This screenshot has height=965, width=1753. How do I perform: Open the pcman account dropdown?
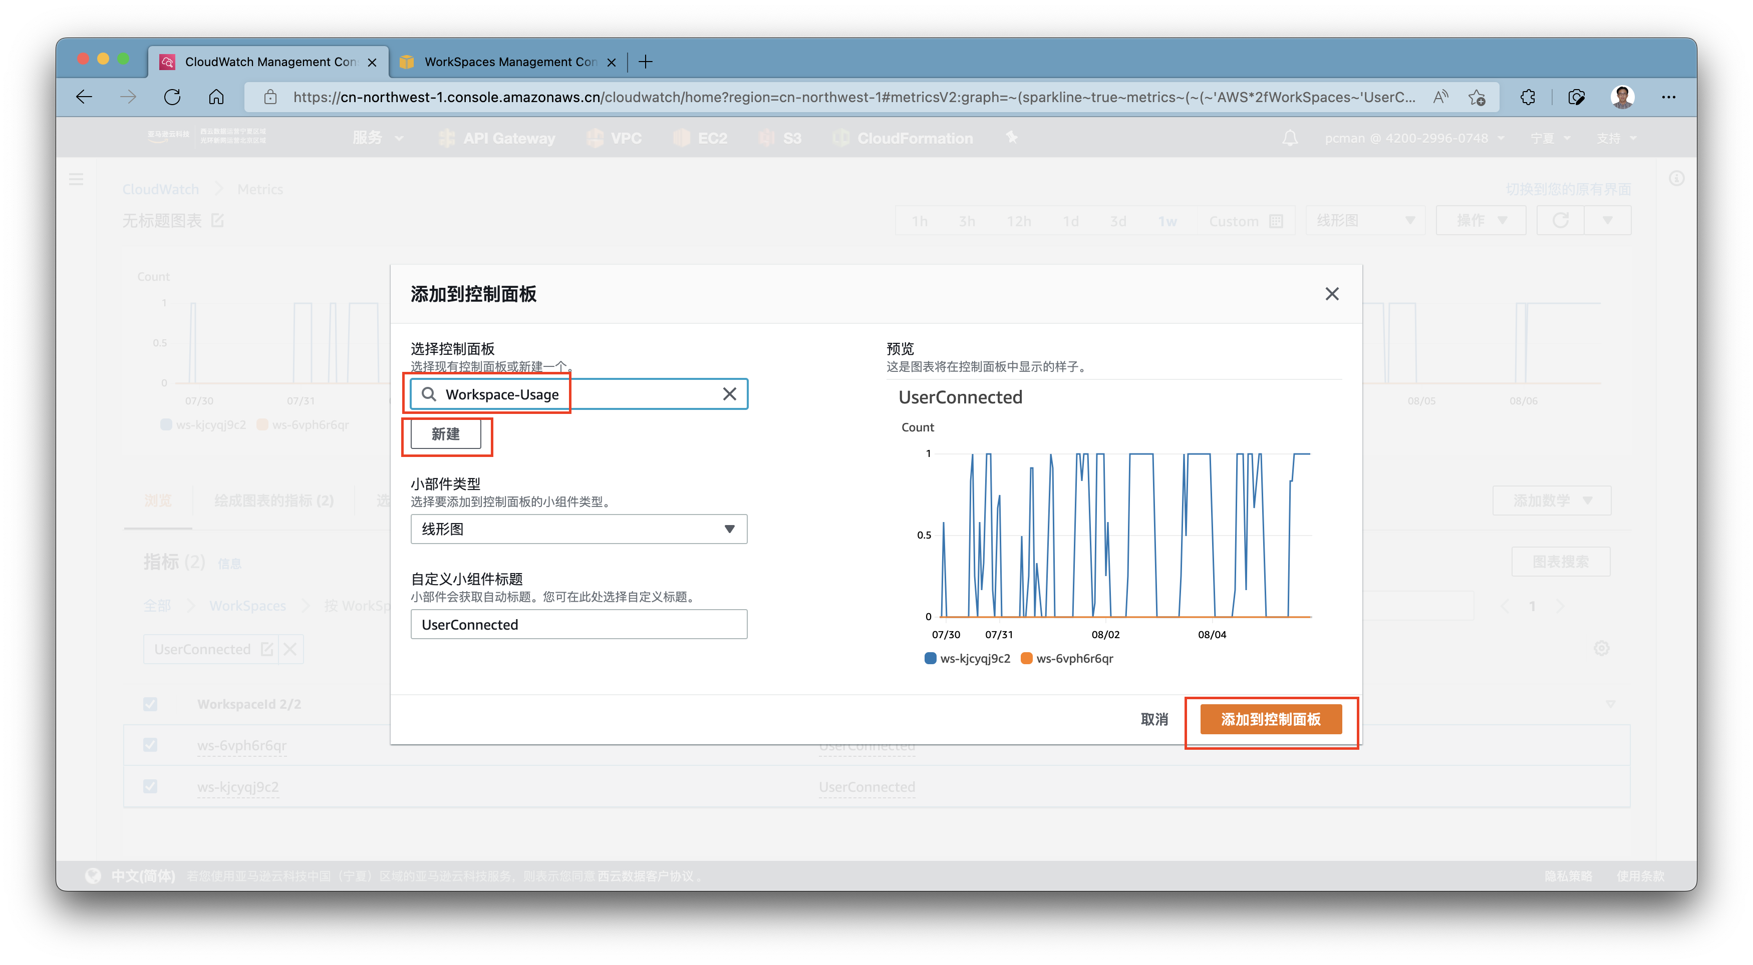coord(1414,138)
